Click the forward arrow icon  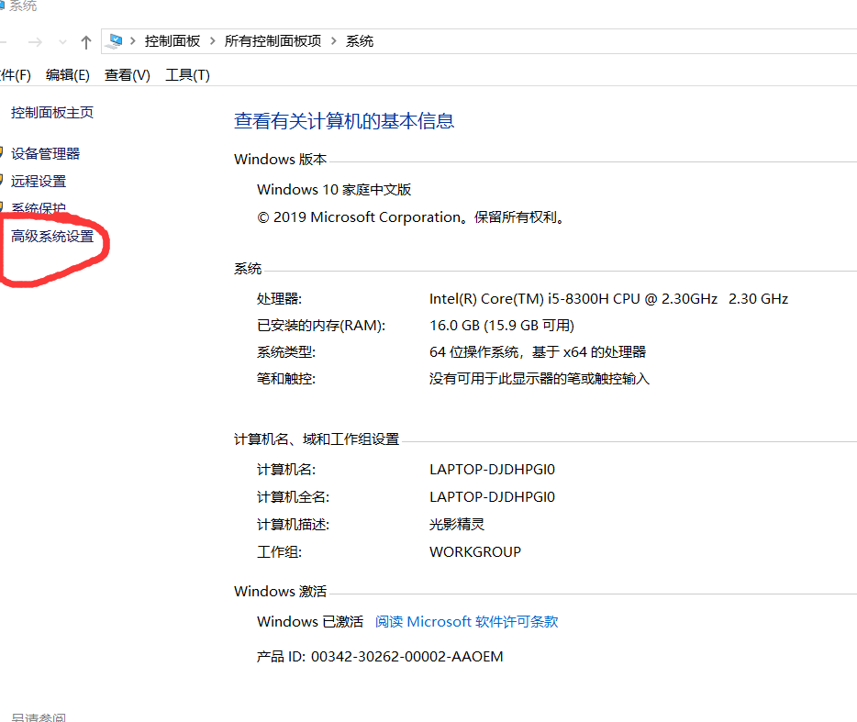pos(35,40)
